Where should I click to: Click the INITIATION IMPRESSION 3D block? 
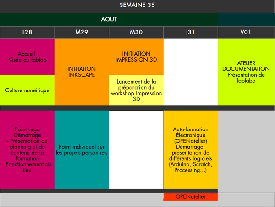(x=136, y=56)
